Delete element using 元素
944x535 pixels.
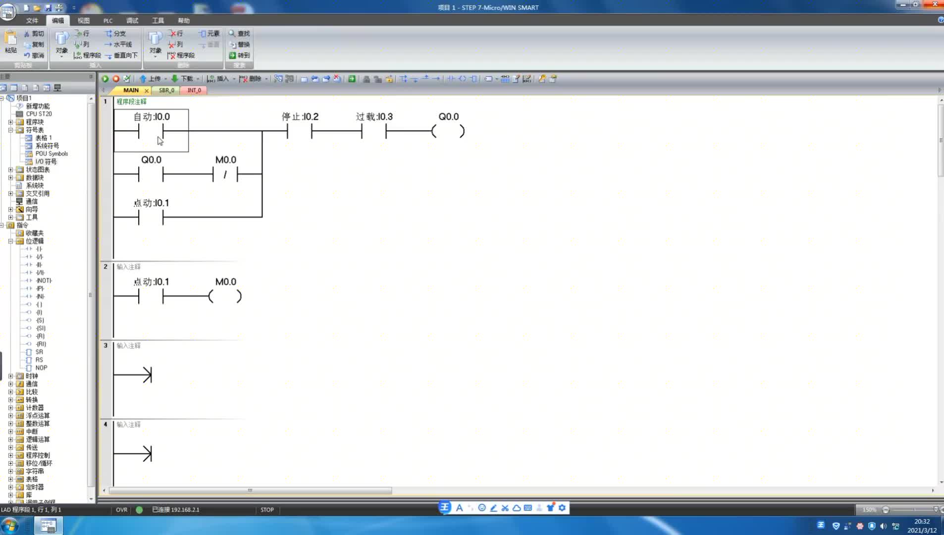pyautogui.click(x=209, y=34)
